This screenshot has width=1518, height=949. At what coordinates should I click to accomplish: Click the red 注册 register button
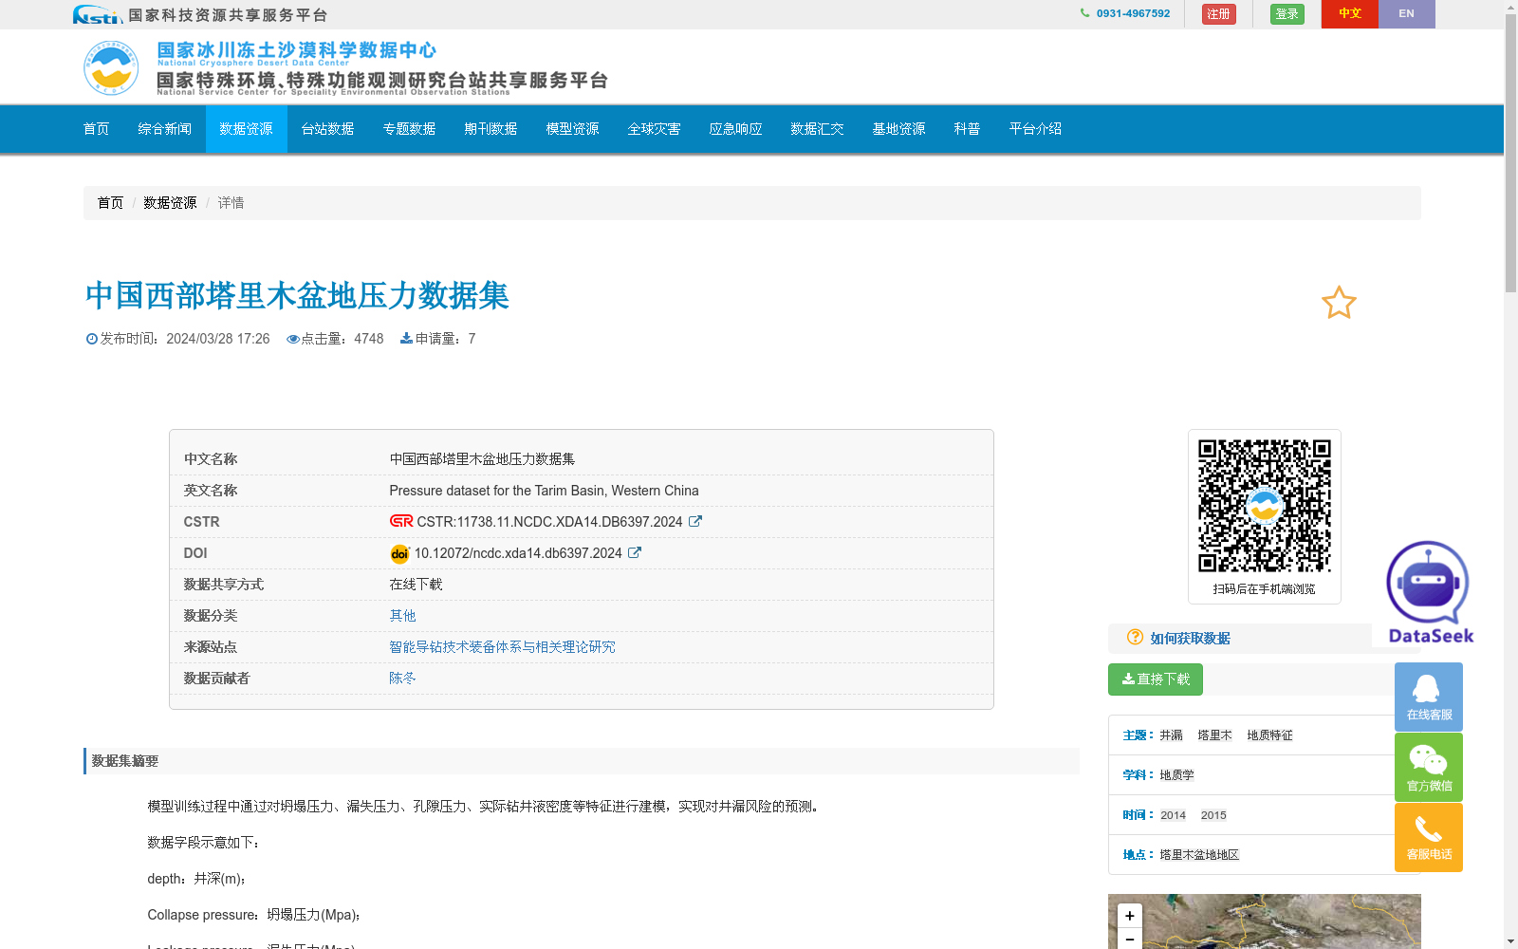coord(1218,14)
